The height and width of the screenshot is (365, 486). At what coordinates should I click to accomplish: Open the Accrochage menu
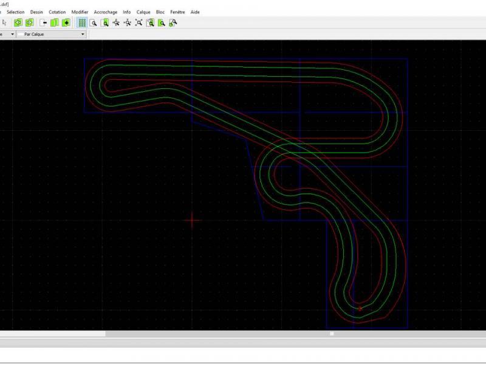(x=105, y=12)
